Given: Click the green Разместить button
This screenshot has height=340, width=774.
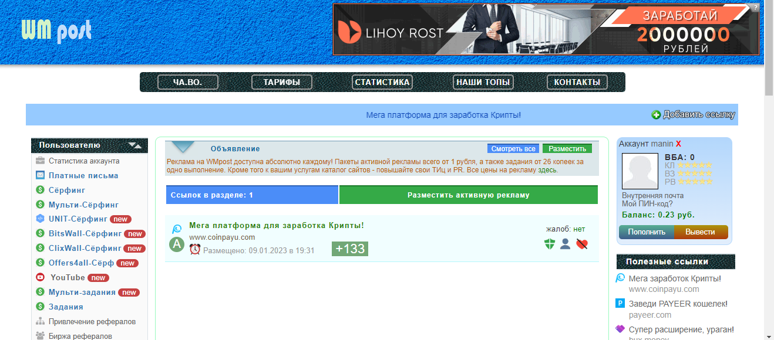Looking at the screenshot, I should [x=567, y=149].
